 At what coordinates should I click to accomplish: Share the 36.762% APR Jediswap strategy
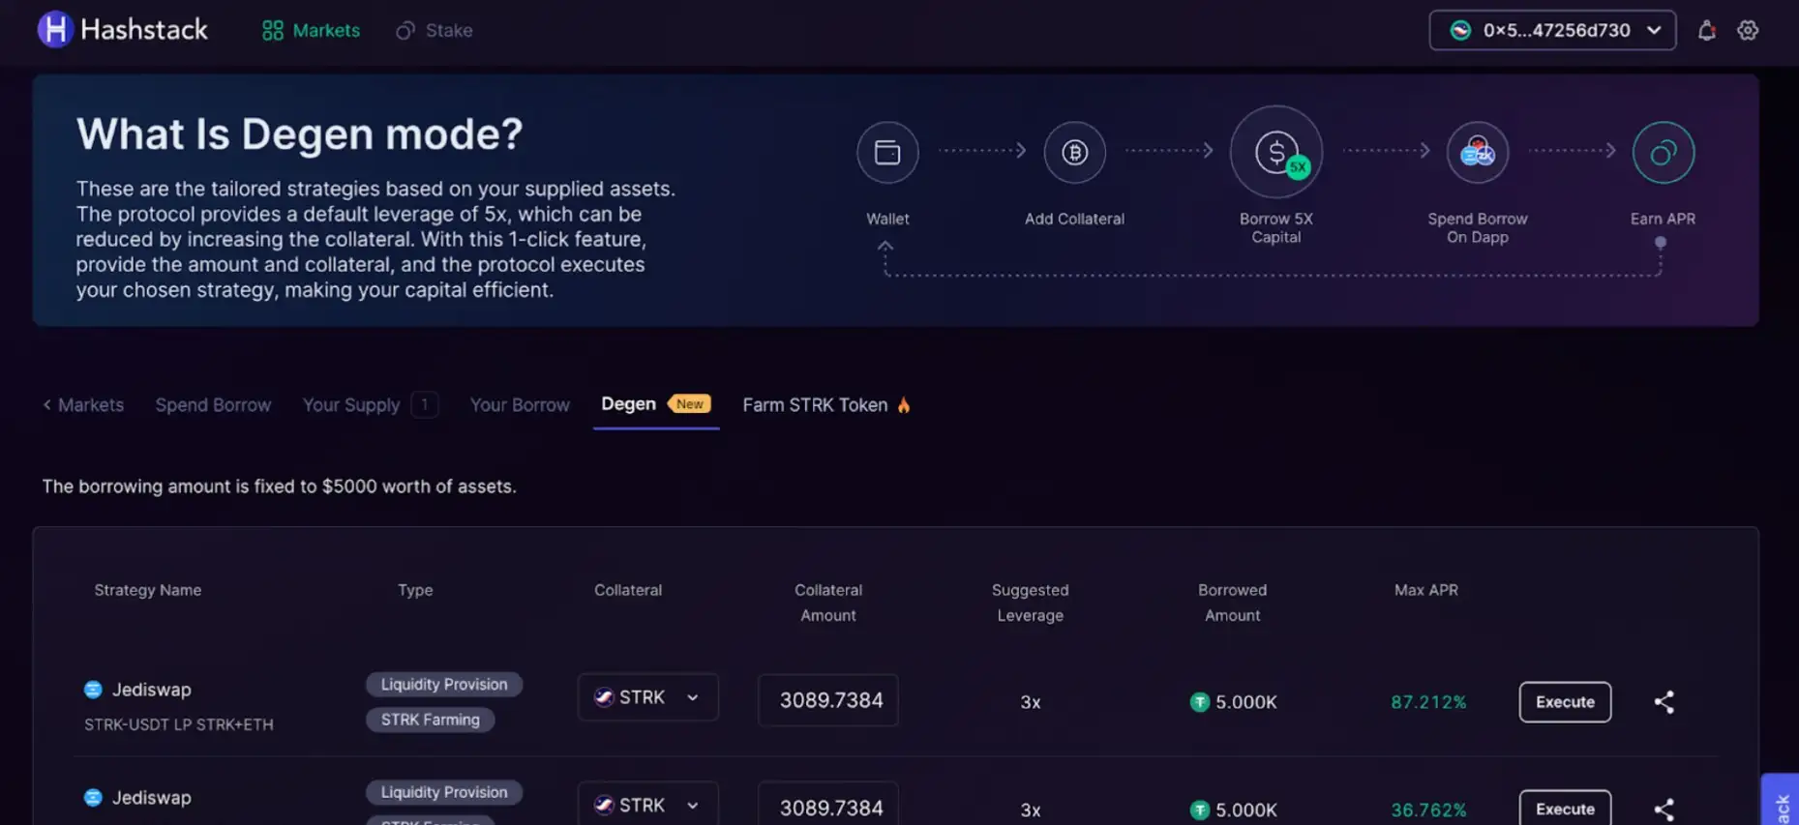pyautogui.click(x=1664, y=809)
